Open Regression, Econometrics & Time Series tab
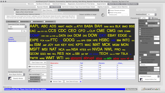Screen dimensions: 165x93 point(81,4)
